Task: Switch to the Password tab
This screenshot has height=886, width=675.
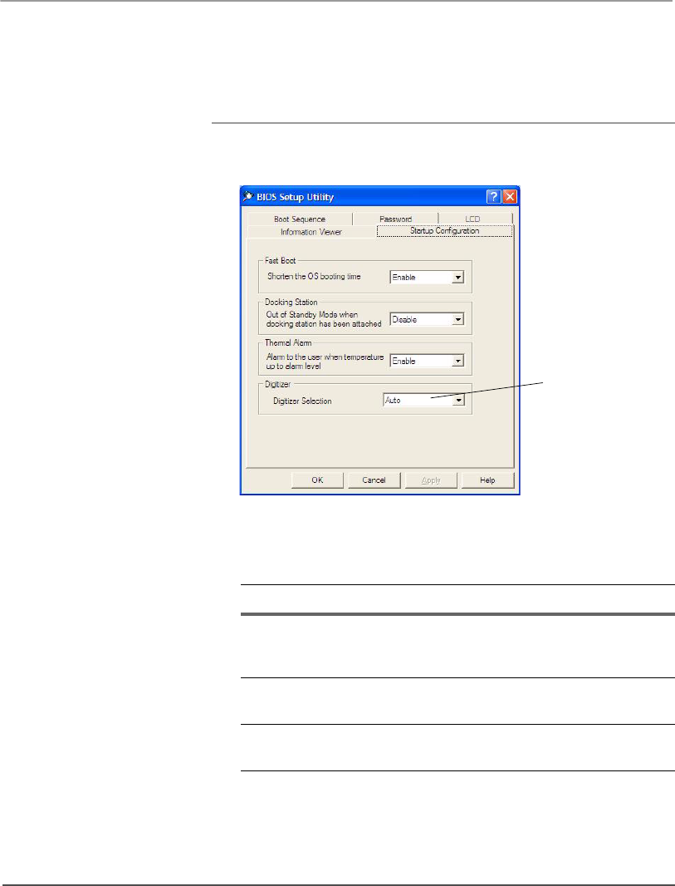Action: [395, 219]
